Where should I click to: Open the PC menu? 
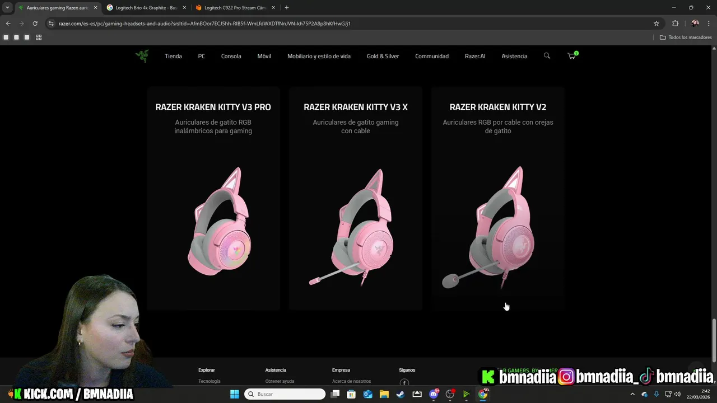pyautogui.click(x=202, y=56)
